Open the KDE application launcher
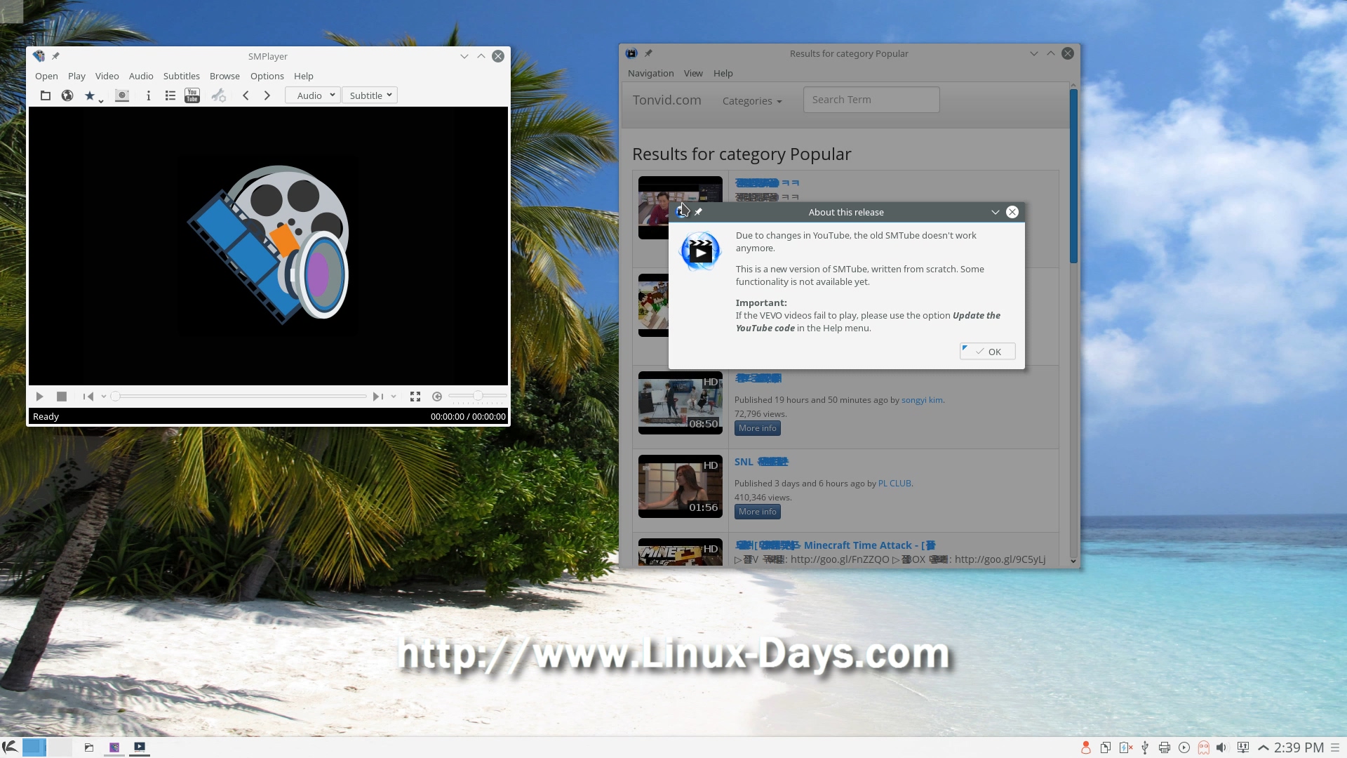Viewport: 1347px width, 758px height. [x=10, y=747]
